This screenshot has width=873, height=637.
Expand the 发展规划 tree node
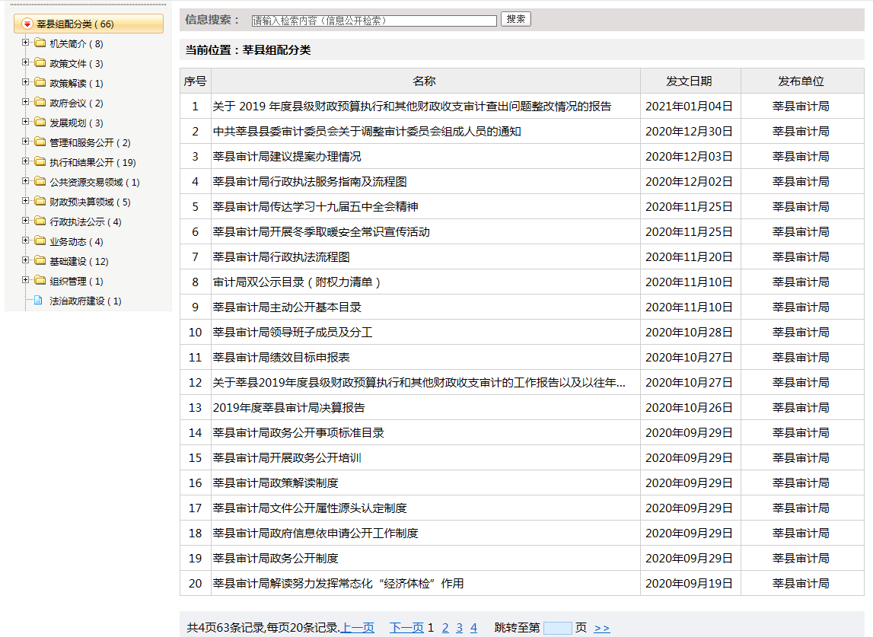pyautogui.click(x=25, y=121)
